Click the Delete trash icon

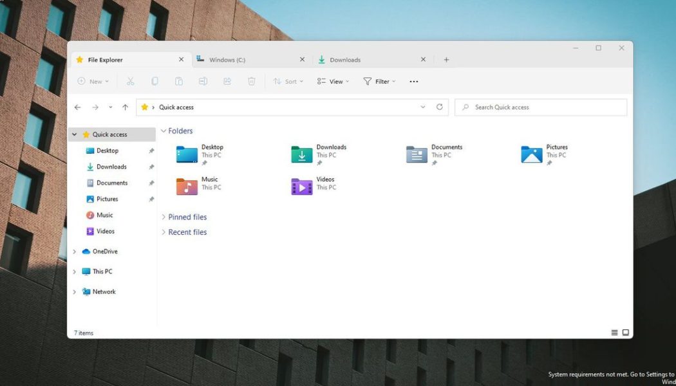click(251, 81)
